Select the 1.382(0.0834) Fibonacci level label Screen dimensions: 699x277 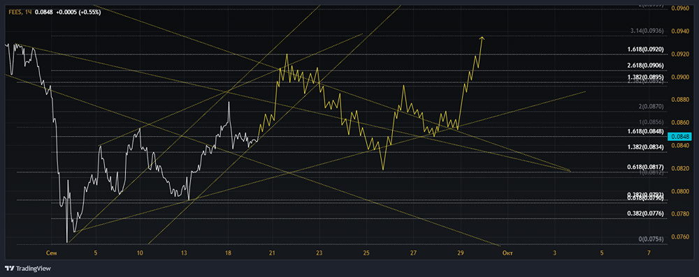(645, 147)
